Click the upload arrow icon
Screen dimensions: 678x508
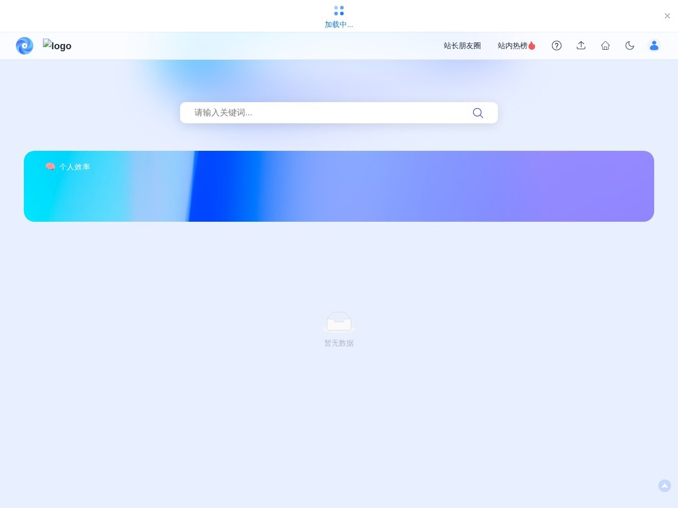(x=581, y=46)
